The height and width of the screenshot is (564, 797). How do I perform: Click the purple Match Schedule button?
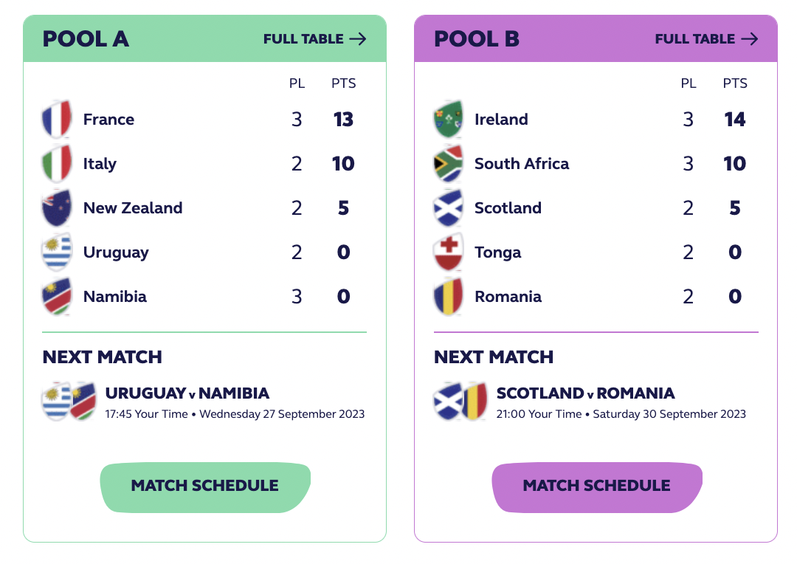point(597,486)
